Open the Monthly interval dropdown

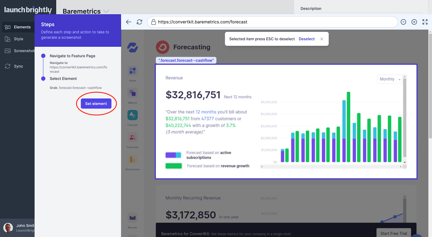(x=390, y=79)
